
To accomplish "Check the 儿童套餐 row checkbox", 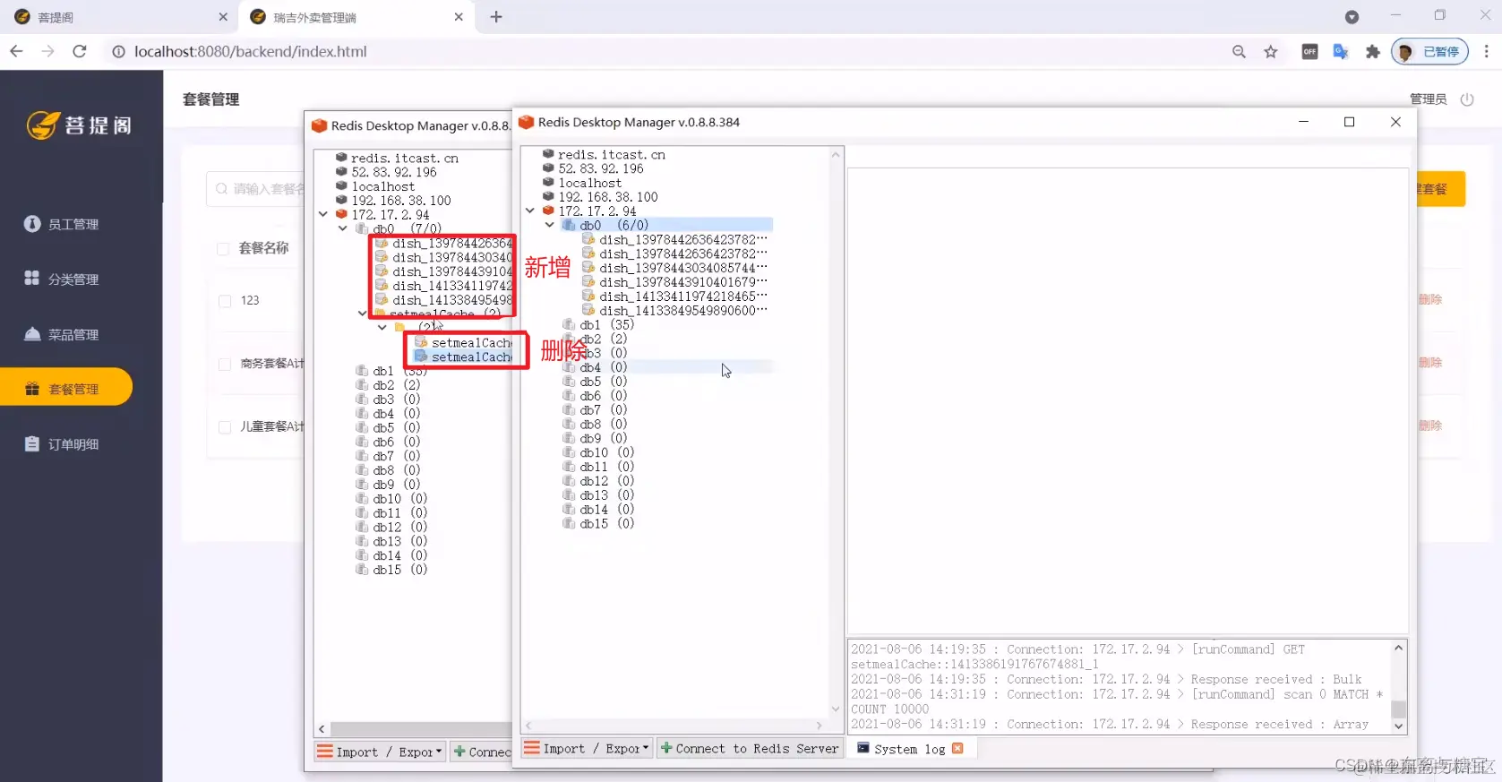I will coord(225,427).
